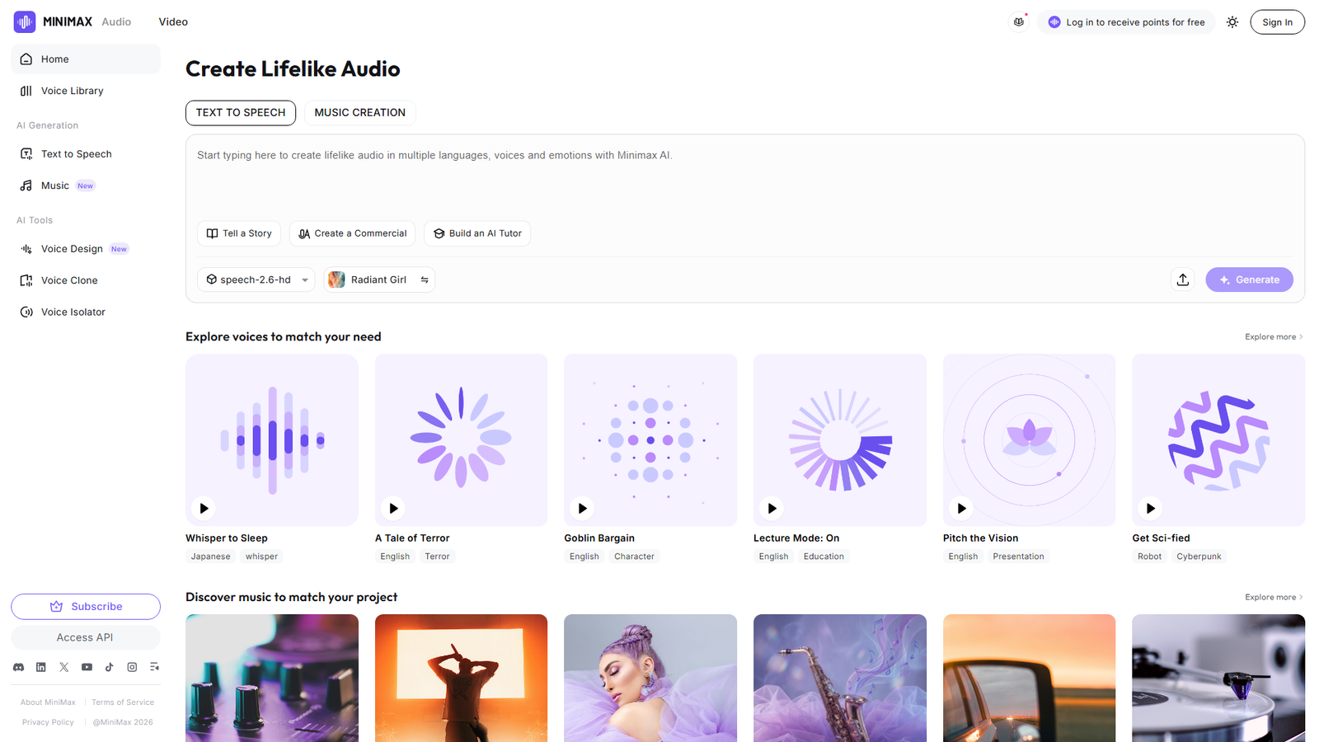Play the A Tale of Terror voice sample

[393, 509]
